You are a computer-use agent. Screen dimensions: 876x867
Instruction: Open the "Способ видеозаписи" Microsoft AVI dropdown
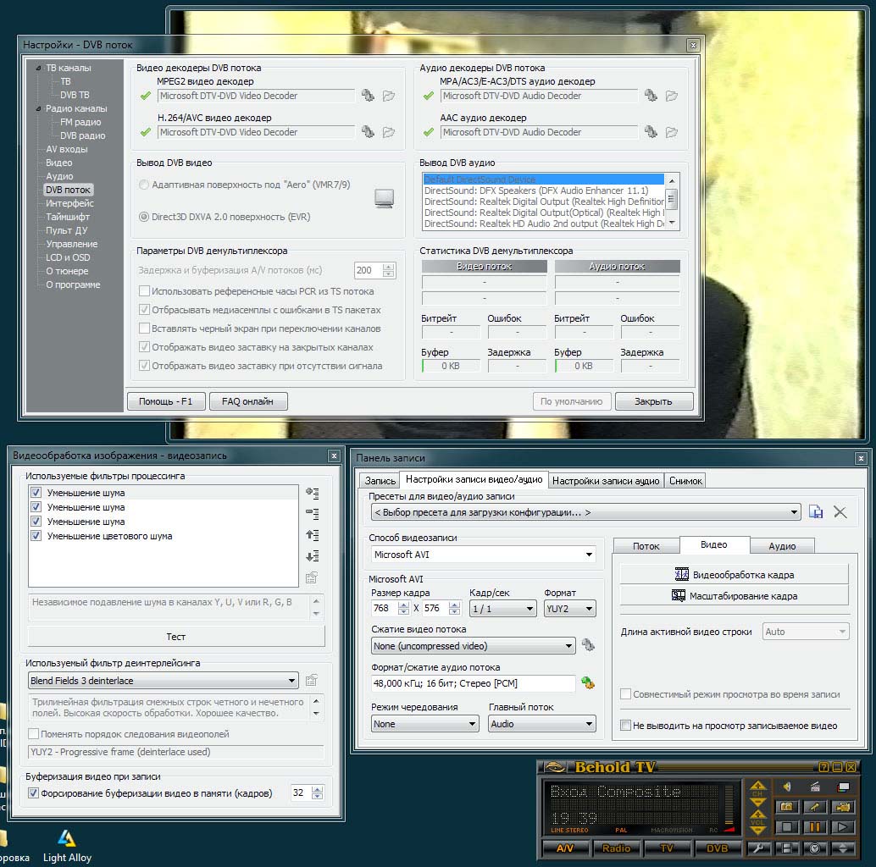[484, 555]
